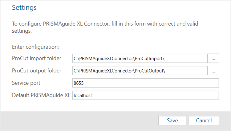Click into the Service port field
The height and width of the screenshot is (131, 231).
pyautogui.click(x=145, y=83)
